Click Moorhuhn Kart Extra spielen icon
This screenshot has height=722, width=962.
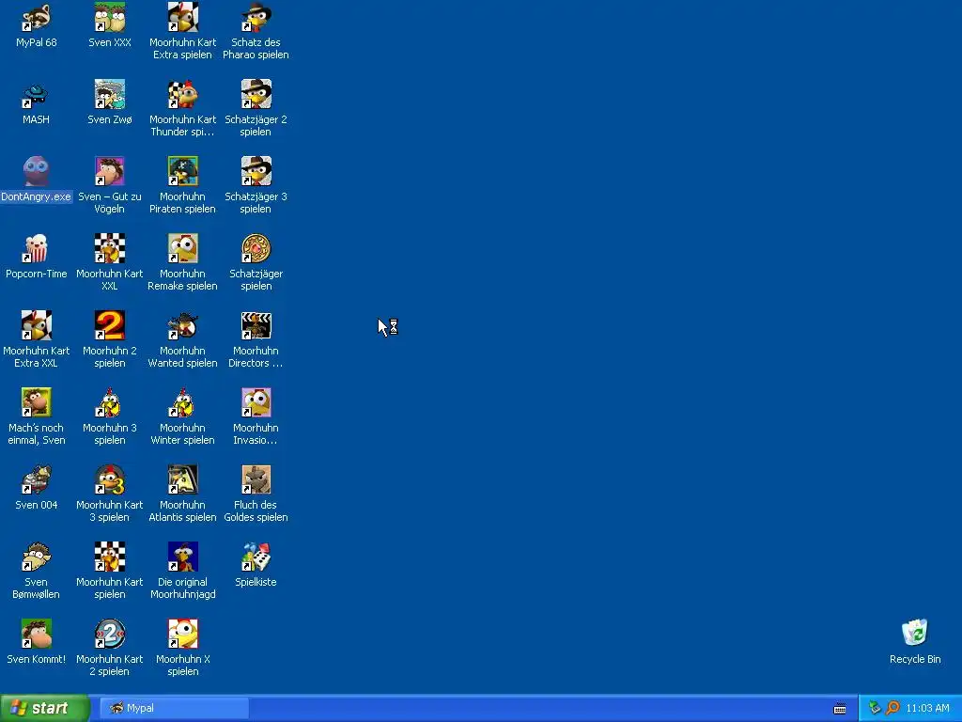click(183, 17)
